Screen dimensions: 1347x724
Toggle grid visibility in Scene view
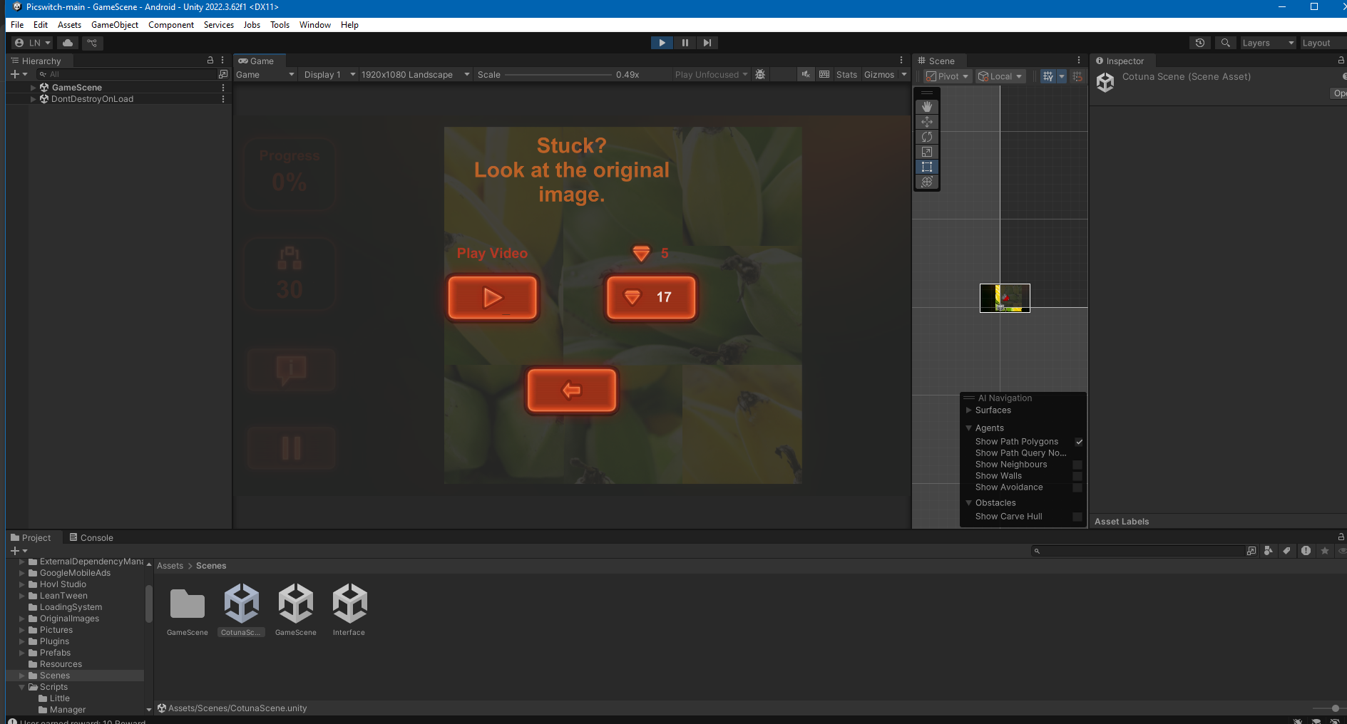pos(1048,76)
